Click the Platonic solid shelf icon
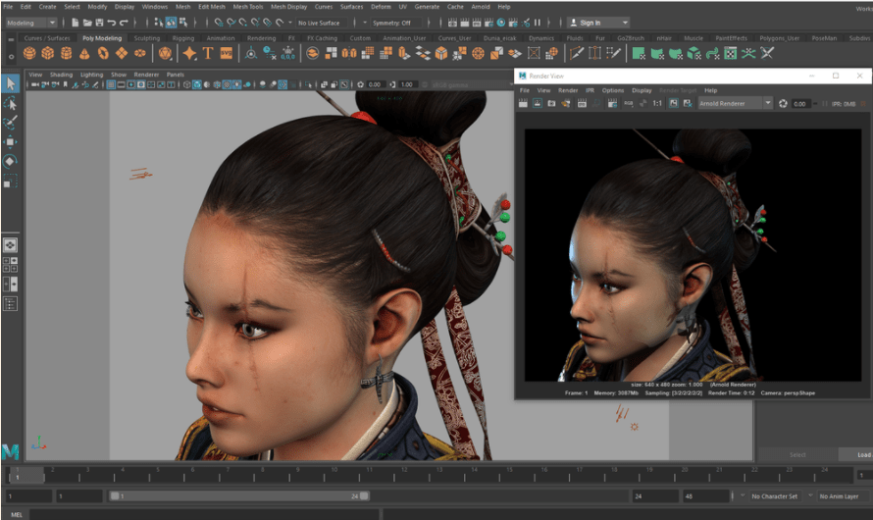The height and width of the screenshot is (520, 873). [x=165, y=53]
